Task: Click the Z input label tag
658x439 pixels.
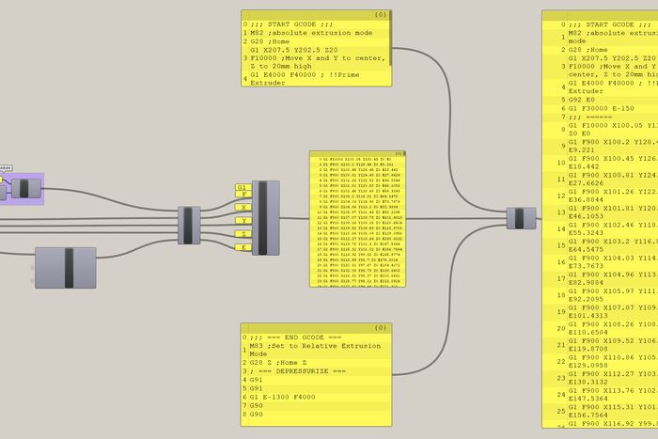Action: [x=243, y=234]
